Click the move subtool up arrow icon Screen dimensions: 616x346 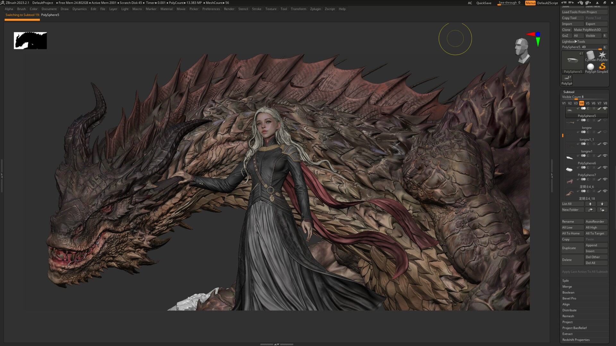coord(590,204)
